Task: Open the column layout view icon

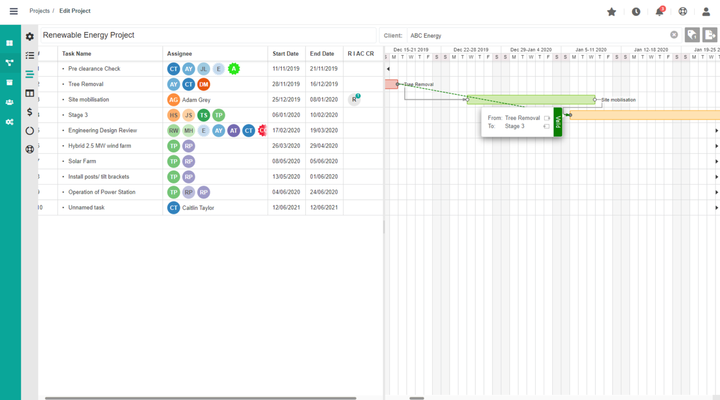Action: 30,93
